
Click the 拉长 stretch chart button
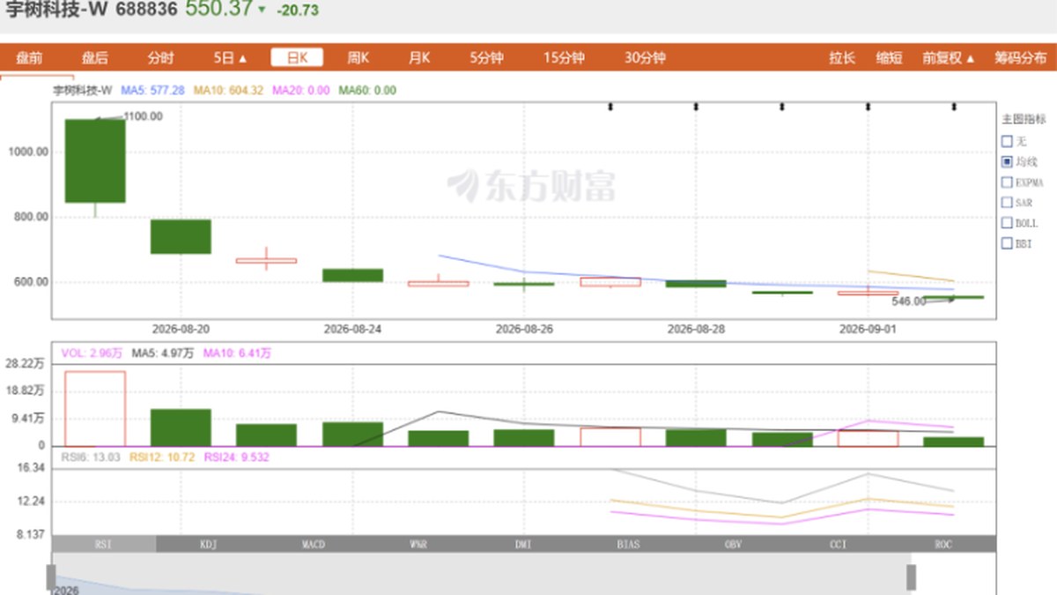point(842,58)
